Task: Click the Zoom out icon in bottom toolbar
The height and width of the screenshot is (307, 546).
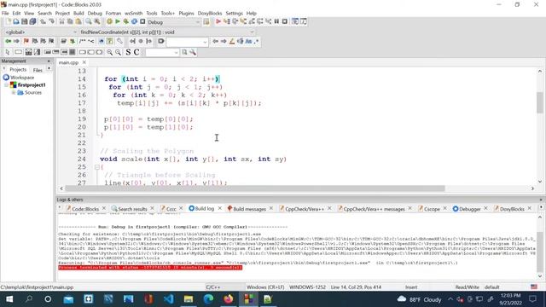Action: (x=119, y=52)
